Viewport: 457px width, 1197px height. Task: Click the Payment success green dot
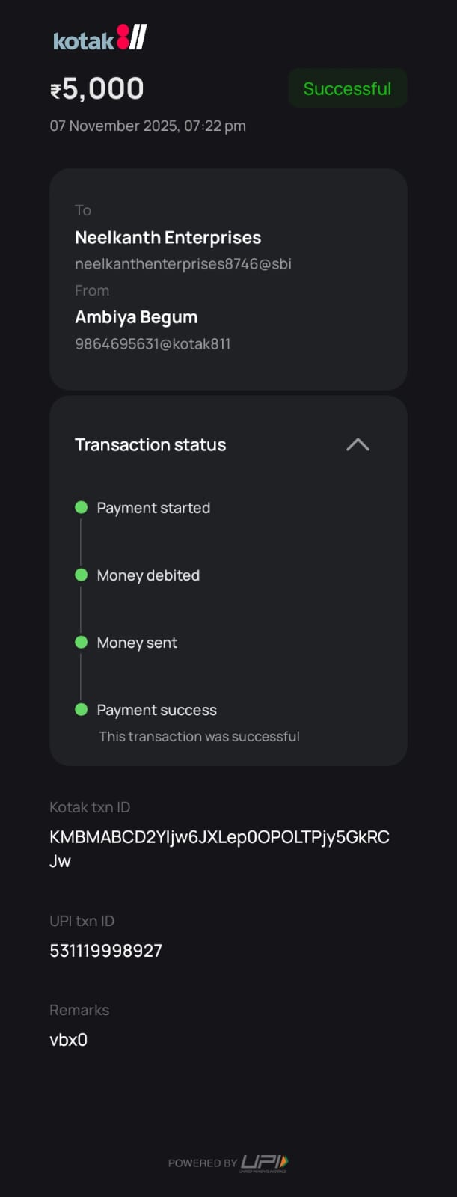coord(82,709)
